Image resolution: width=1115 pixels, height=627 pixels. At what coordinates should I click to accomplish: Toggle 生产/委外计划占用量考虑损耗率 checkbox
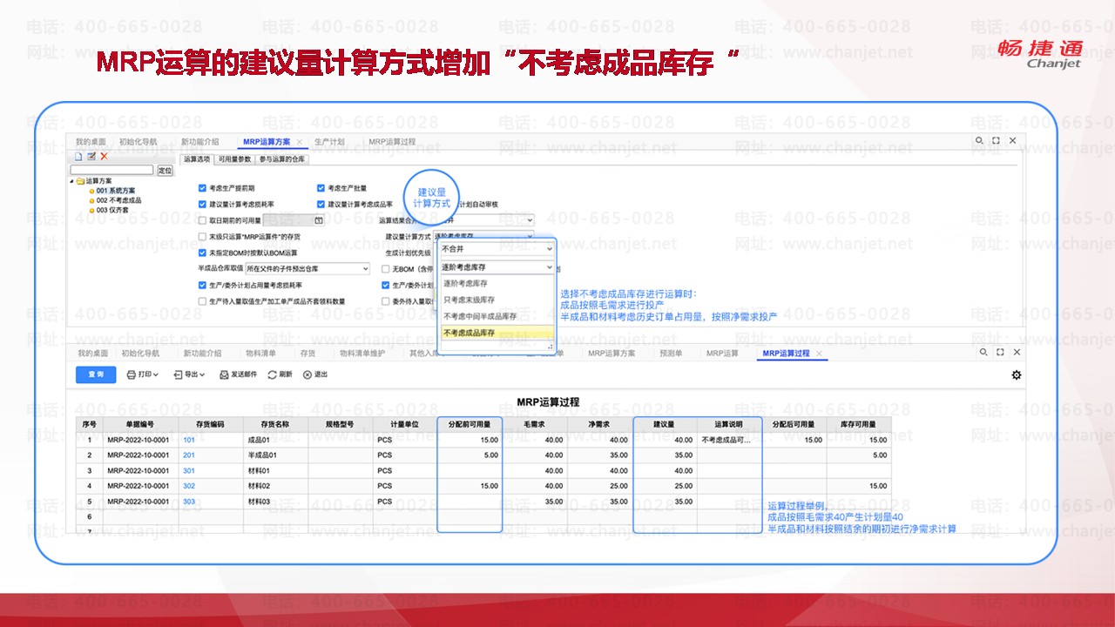(202, 286)
